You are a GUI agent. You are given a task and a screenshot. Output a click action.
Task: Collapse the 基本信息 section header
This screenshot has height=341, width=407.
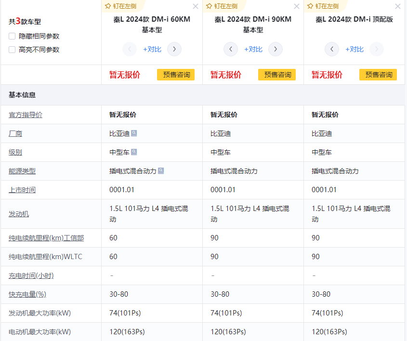point(22,95)
